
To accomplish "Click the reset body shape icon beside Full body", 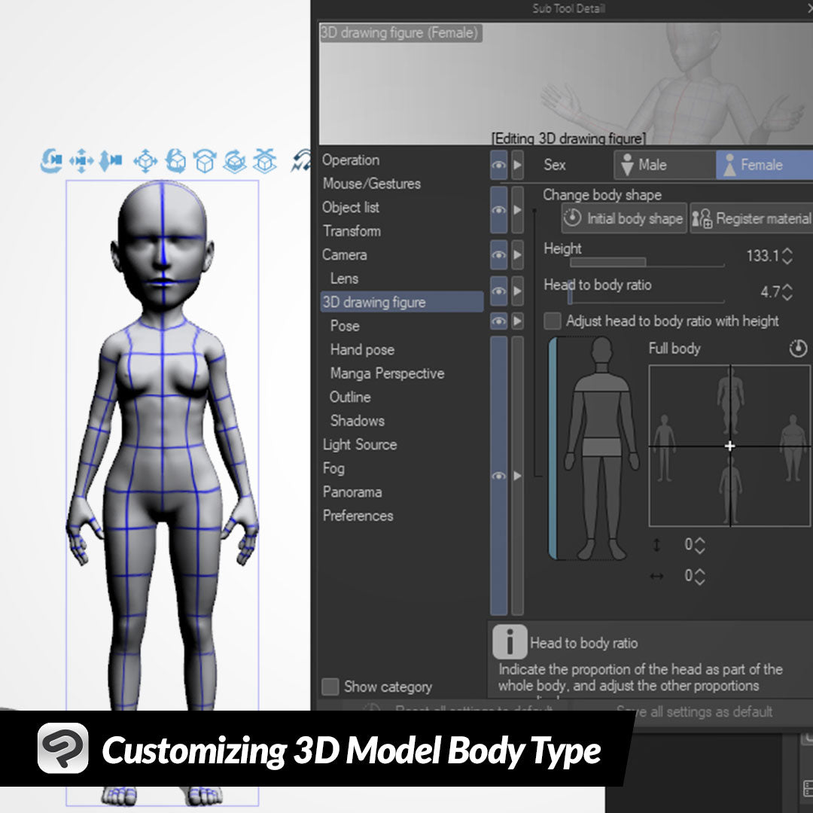I will point(798,349).
